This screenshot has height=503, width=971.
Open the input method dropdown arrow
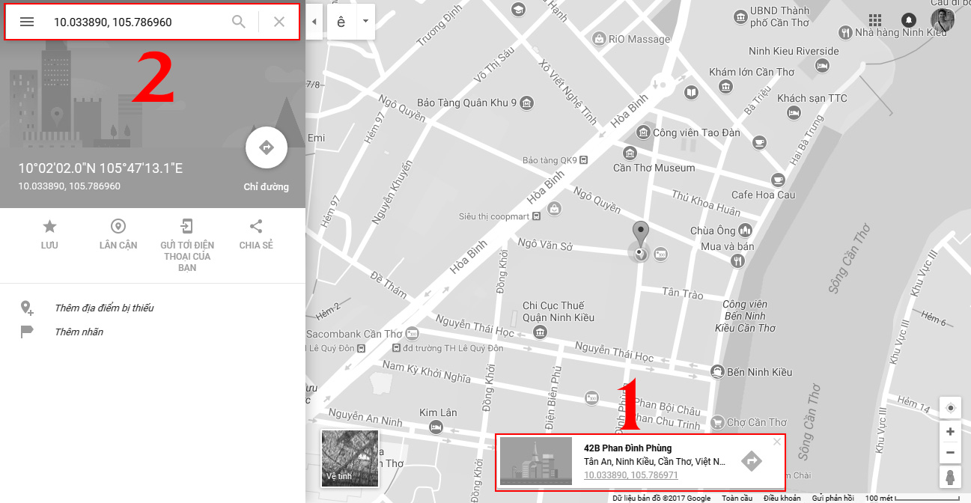click(x=365, y=22)
